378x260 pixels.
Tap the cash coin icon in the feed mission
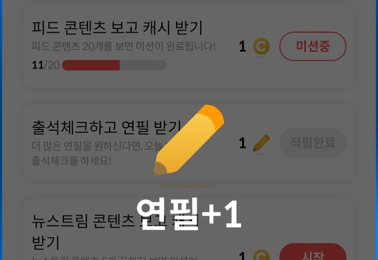[261, 46]
